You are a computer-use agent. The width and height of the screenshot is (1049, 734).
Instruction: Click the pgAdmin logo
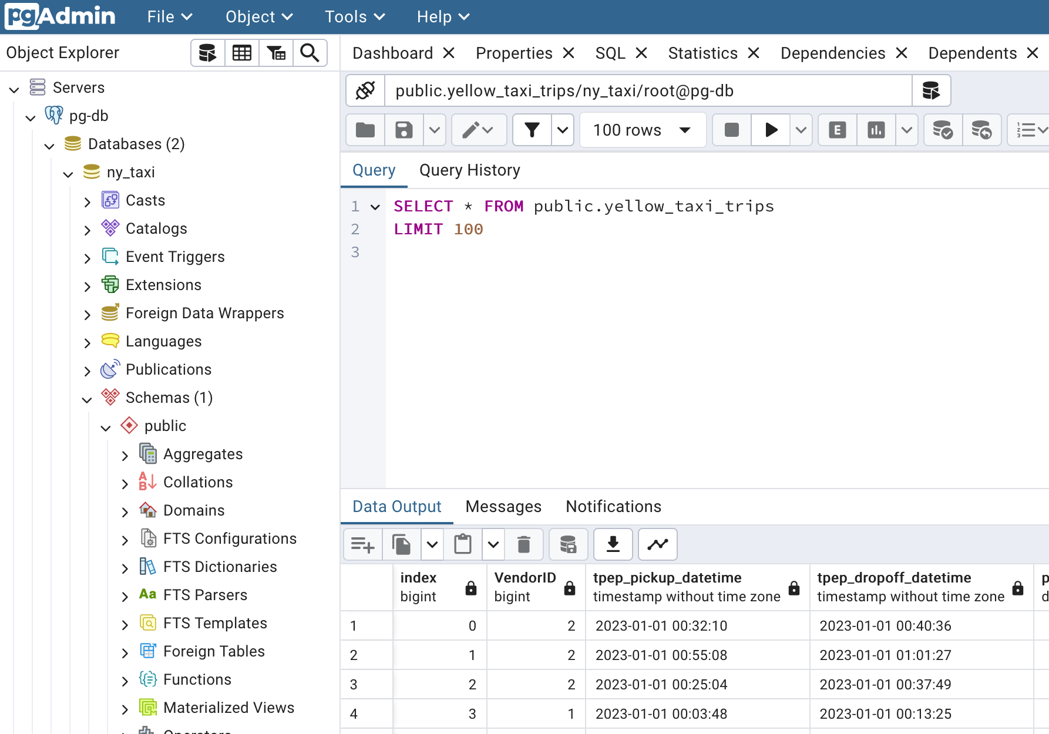[x=60, y=16]
